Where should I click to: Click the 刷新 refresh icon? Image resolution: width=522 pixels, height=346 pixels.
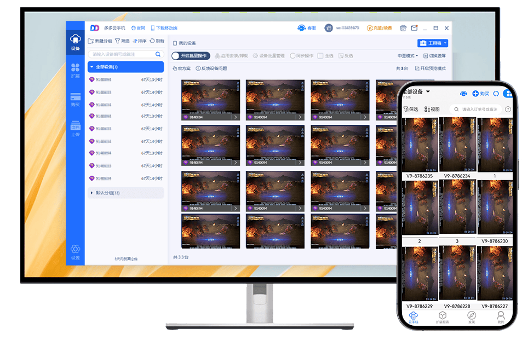157,41
